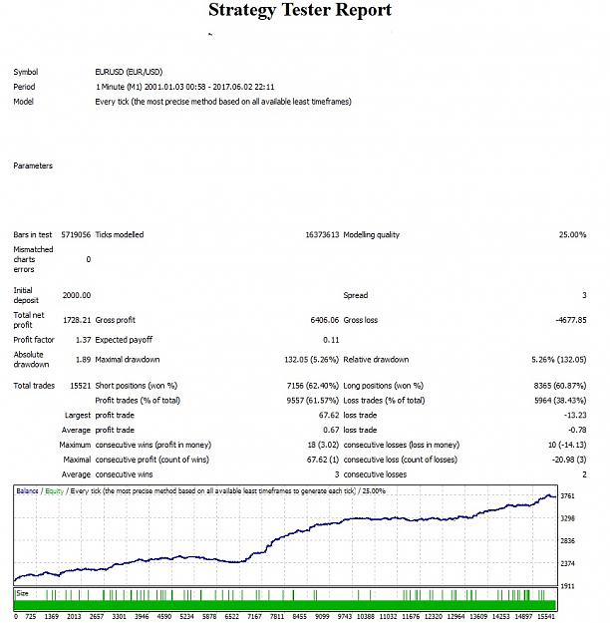Select Long positions value 8365 (60.87%)
The height and width of the screenshot is (623, 610).
[x=560, y=386]
